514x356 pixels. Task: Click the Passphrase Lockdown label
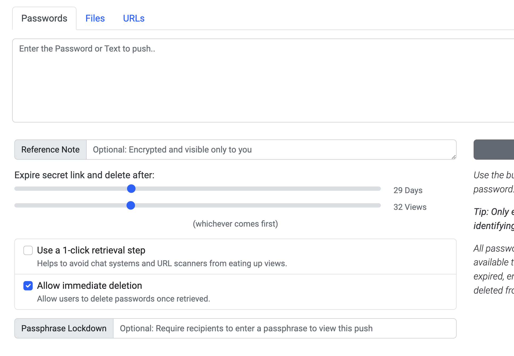pyautogui.click(x=64, y=328)
